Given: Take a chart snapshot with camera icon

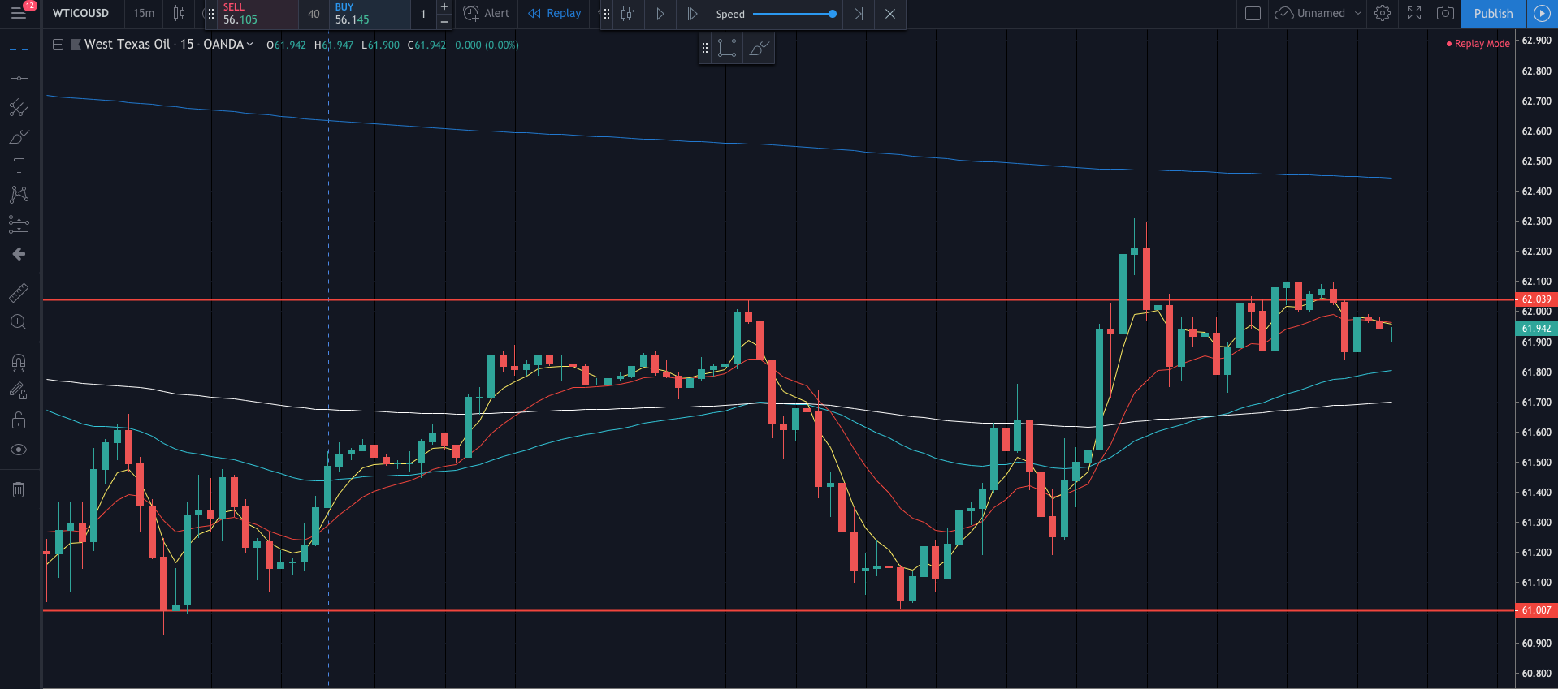Looking at the screenshot, I should (1445, 13).
